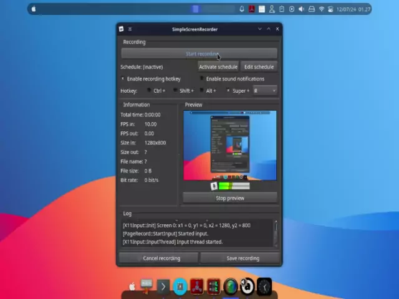Toggle the Super hotkey modifier checkbox
Viewport: 399px width, 299px height.
[x=228, y=91]
